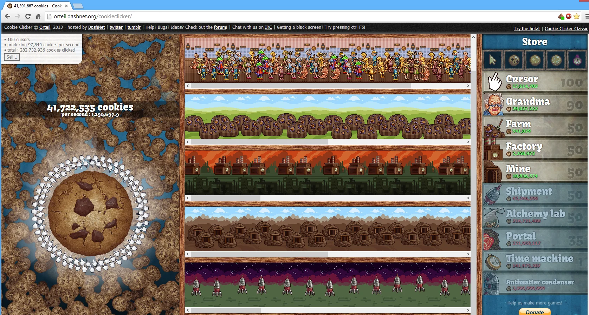Select the Portal building in the store

coord(535,239)
